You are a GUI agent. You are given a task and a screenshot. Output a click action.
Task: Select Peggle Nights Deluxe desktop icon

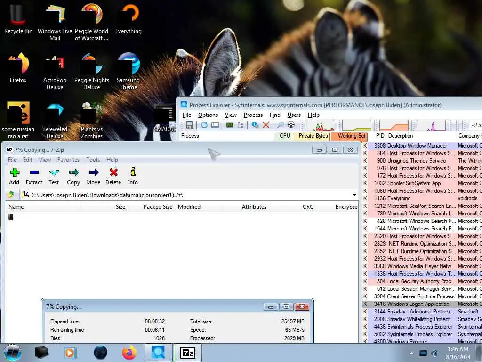tap(92, 71)
